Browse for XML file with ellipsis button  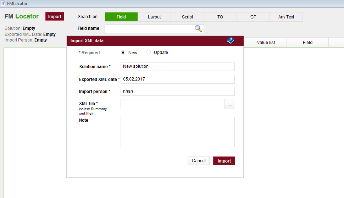point(230,104)
